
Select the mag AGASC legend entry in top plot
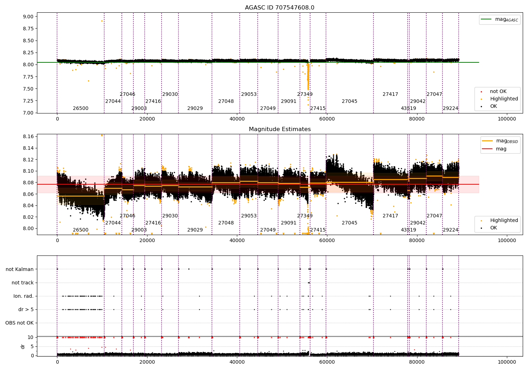coord(500,19)
